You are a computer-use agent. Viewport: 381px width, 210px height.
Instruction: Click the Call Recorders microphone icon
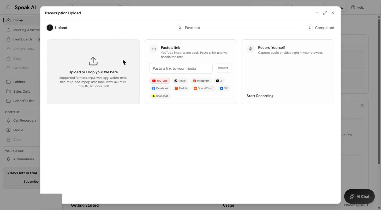tap(9, 120)
